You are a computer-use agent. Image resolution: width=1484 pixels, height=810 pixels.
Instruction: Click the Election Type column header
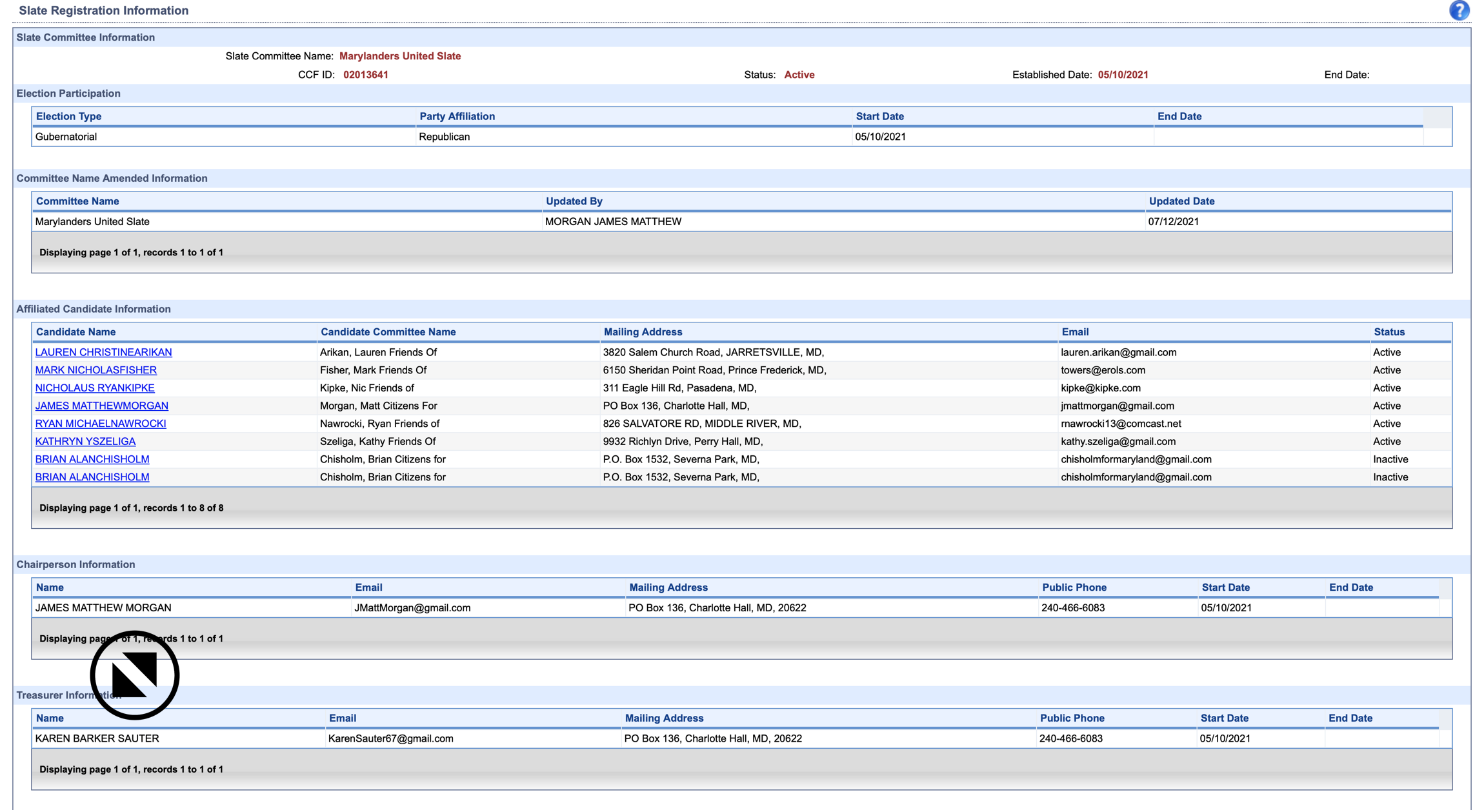tap(68, 117)
